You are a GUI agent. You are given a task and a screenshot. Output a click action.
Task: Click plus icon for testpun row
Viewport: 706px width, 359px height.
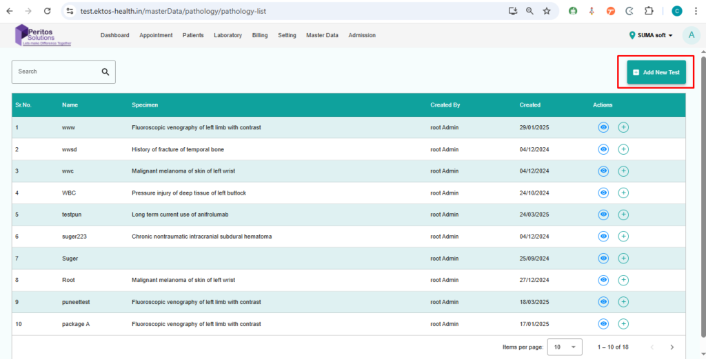pyautogui.click(x=623, y=215)
